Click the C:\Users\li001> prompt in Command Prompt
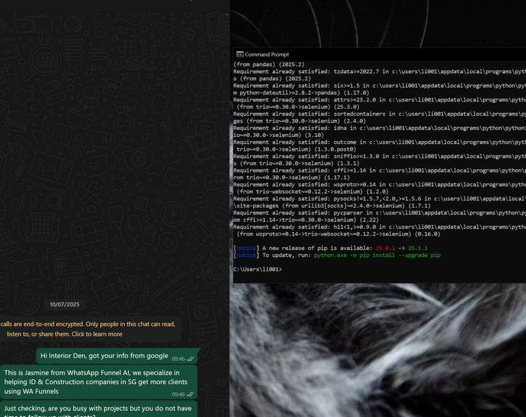Screen dimensions: 526x417 click(x=258, y=269)
